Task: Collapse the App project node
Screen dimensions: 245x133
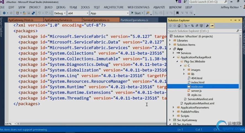Action: click(170, 49)
